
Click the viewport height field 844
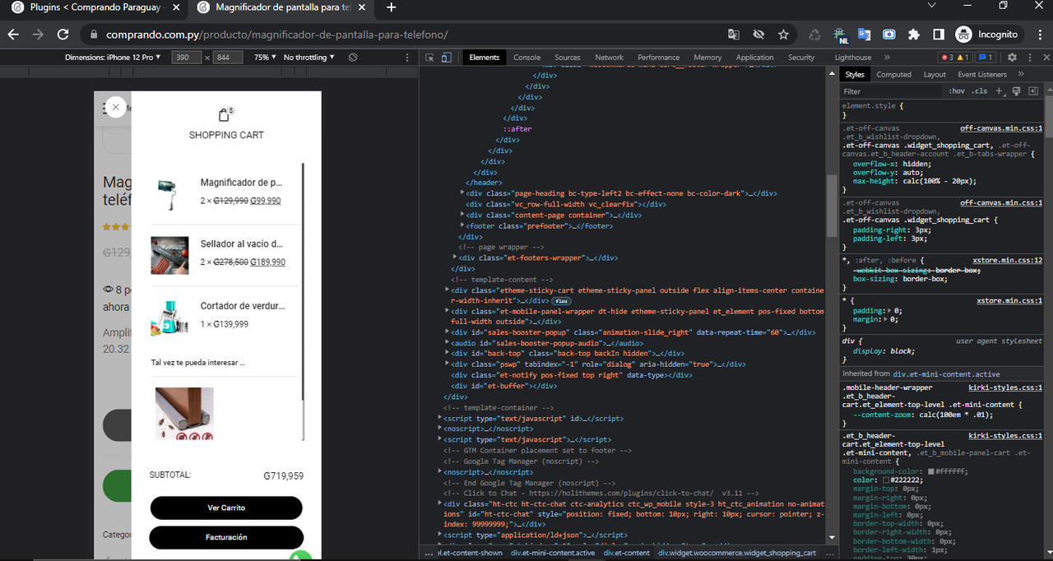227,58
